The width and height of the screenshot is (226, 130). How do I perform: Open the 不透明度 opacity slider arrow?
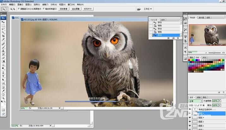220,101
